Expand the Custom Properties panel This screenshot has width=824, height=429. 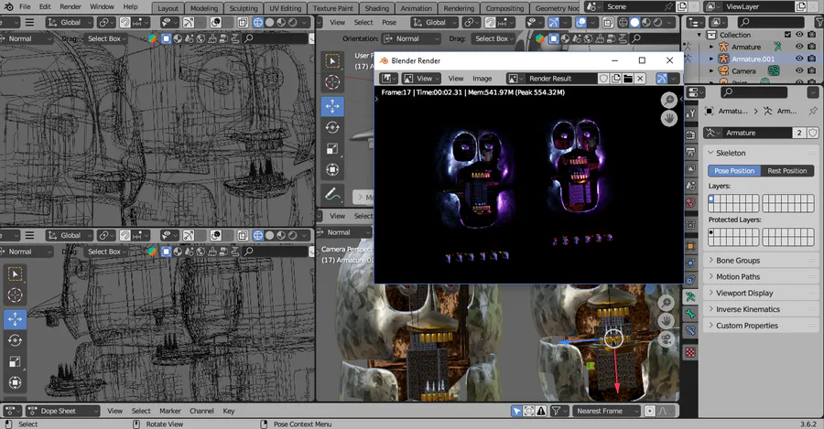click(x=761, y=326)
